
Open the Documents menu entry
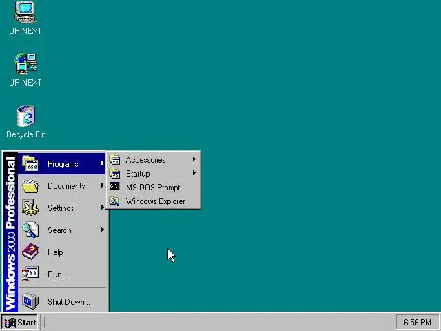click(62, 185)
